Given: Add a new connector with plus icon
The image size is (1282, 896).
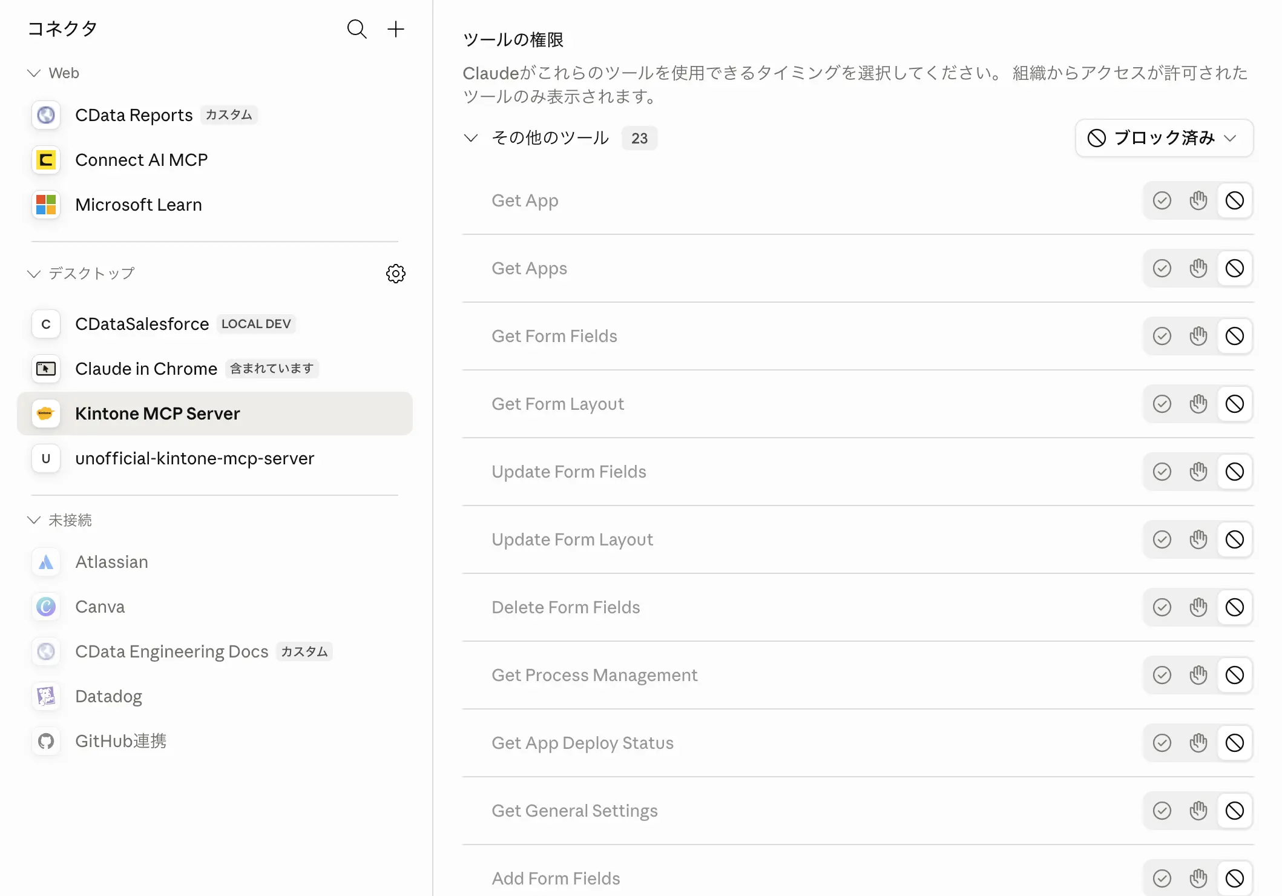Looking at the screenshot, I should (396, 29).
